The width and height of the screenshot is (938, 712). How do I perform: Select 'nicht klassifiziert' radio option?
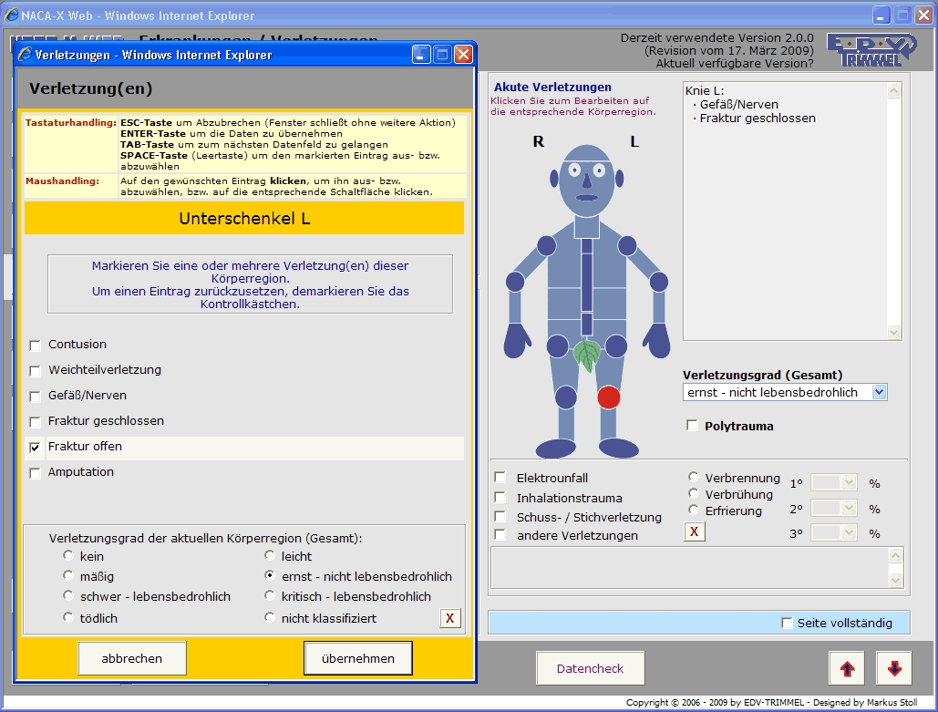(x=270, y=617)
